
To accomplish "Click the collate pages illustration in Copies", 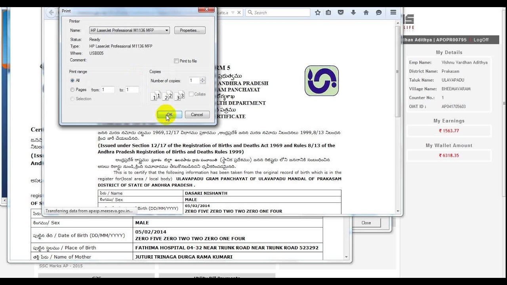I will point(168,95).
